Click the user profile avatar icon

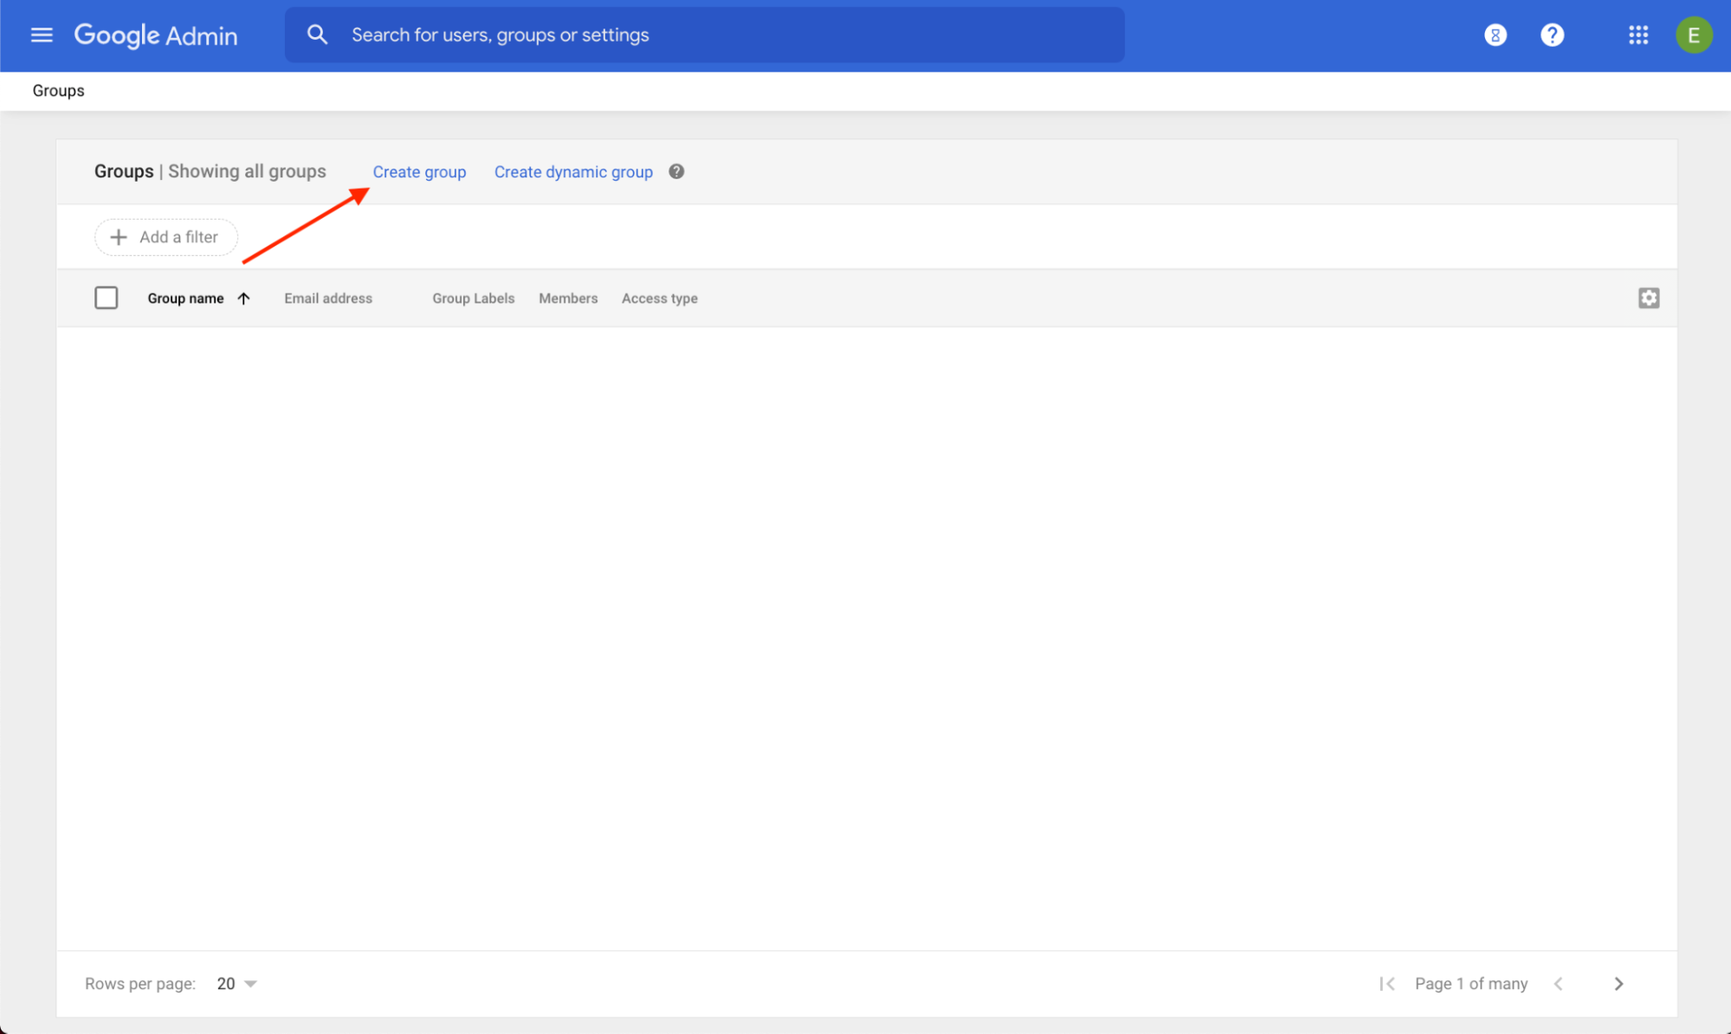coord(1693,35)
